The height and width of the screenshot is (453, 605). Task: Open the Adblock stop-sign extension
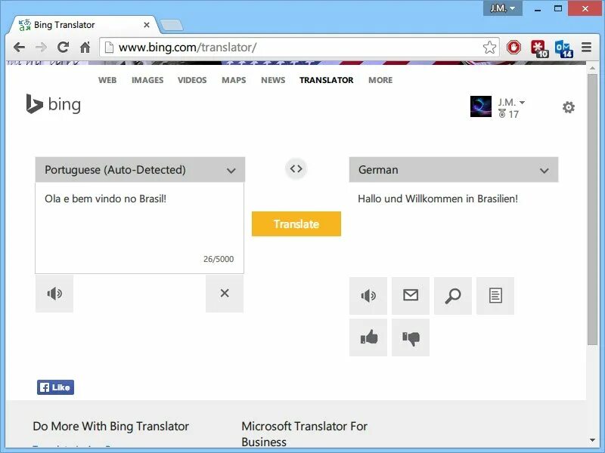tap(513, 48)
